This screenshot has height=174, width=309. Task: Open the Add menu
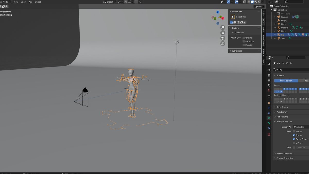(x=31, y=2)
